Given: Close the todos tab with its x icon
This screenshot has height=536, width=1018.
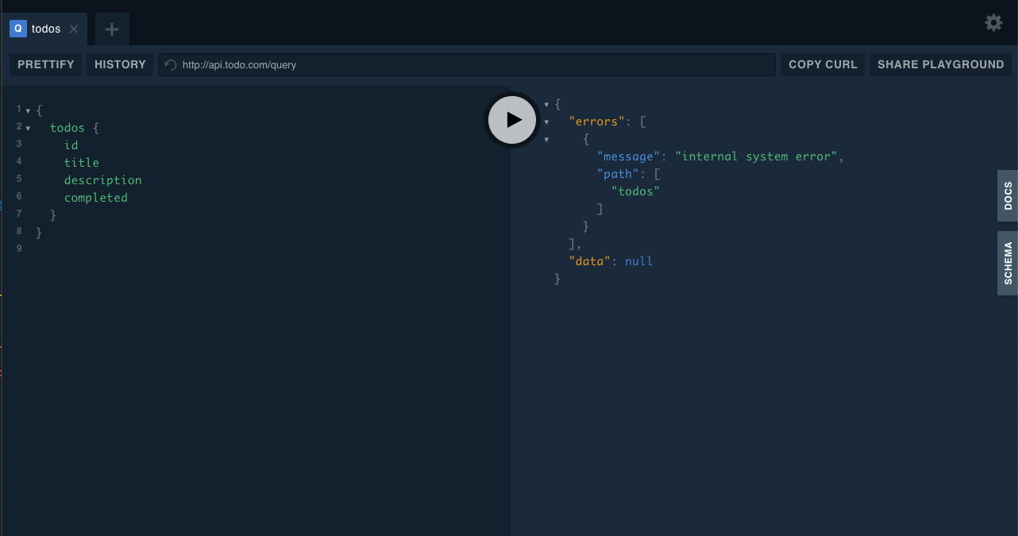Looking at the screenshot, I should [x=73, y=29].
